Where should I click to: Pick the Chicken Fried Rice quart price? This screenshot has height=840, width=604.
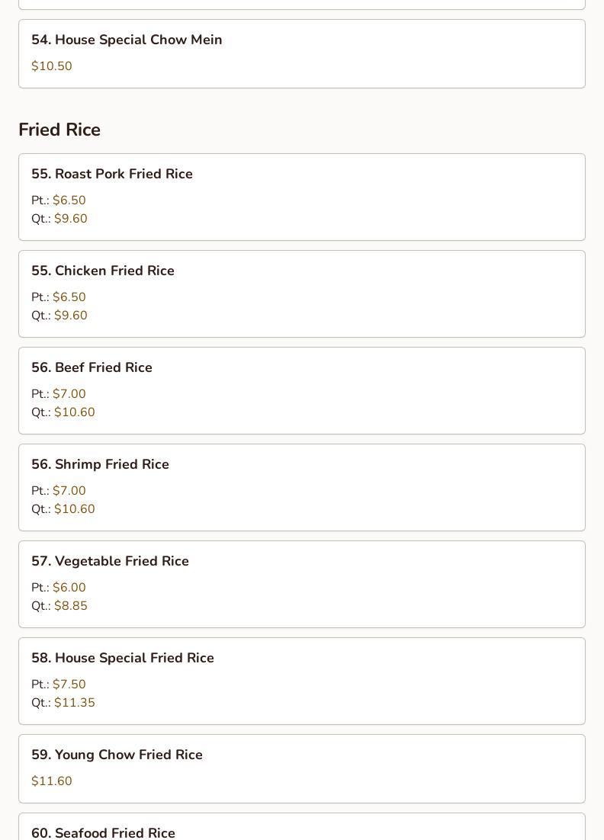pyautogui.click(x=70, y=316)
